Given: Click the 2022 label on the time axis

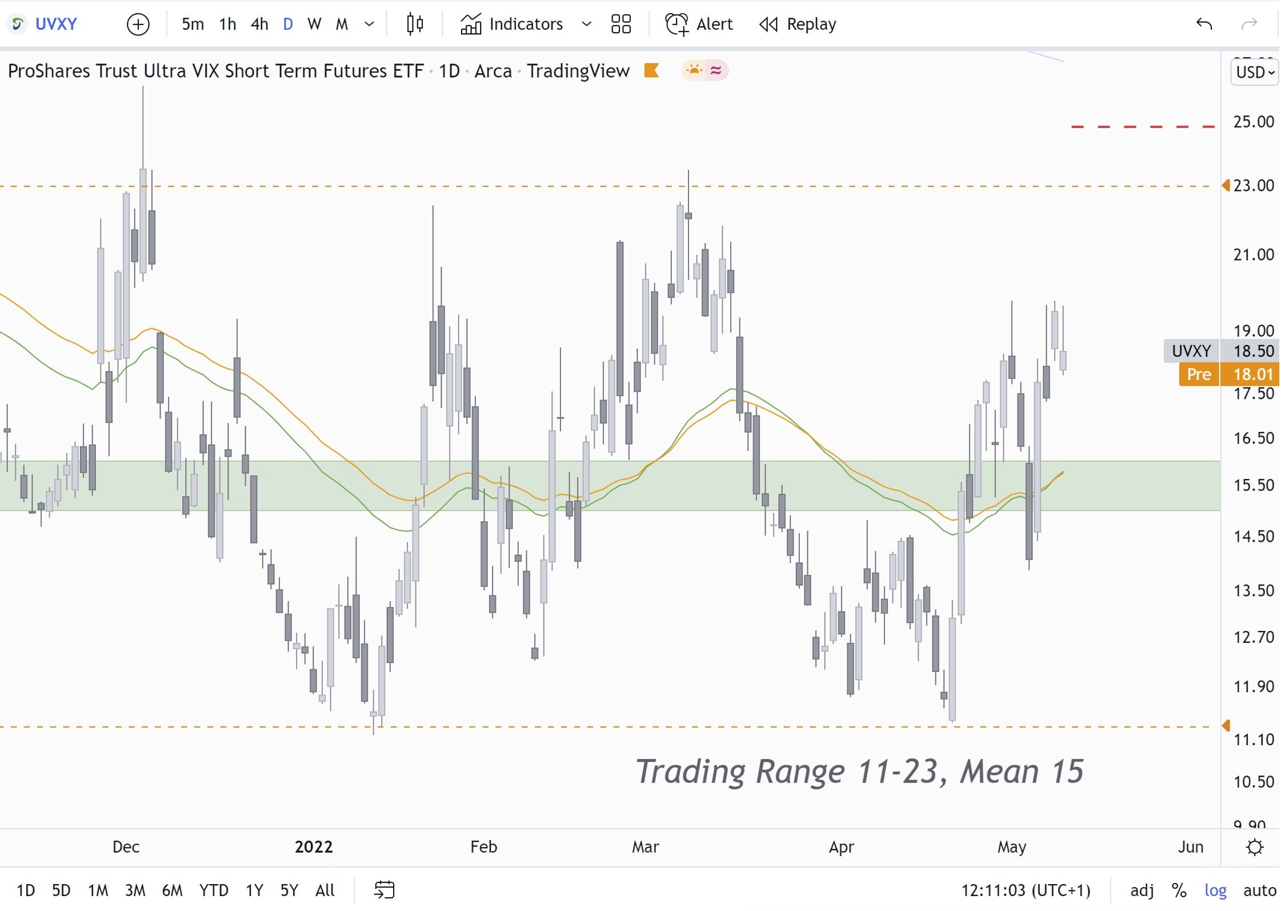Looking at the screenshot, I should 314,847.
